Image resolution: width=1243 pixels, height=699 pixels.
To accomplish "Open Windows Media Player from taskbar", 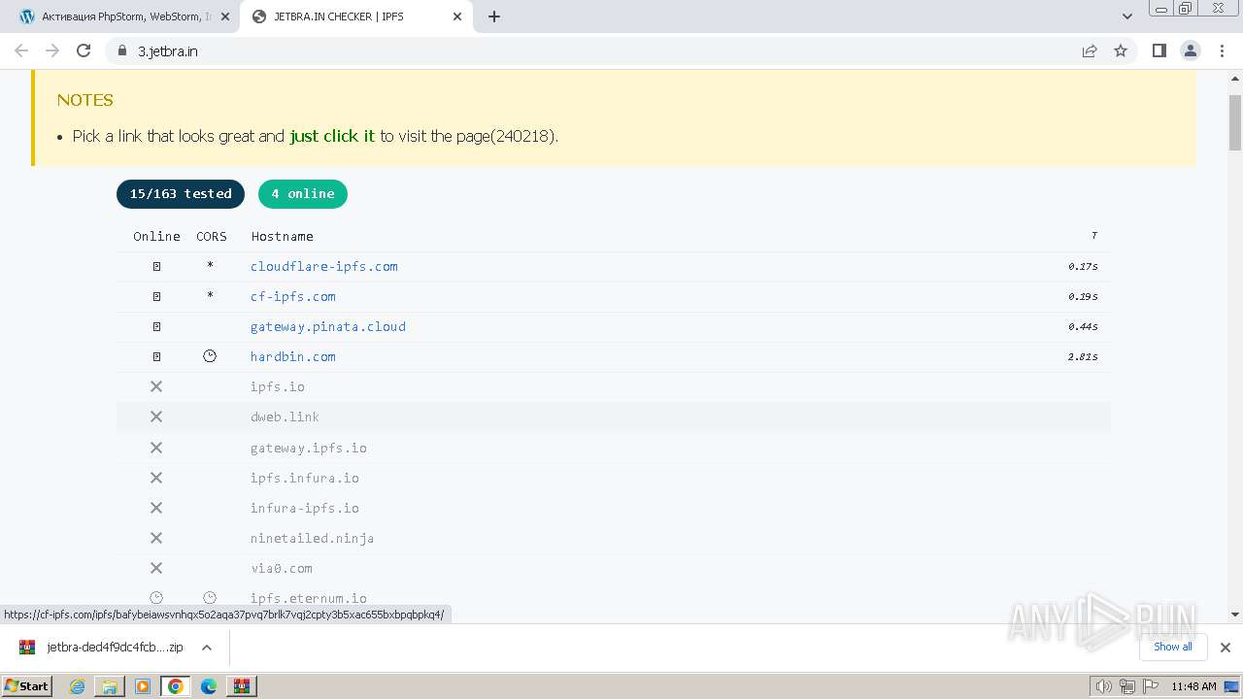I will point(143,686).
